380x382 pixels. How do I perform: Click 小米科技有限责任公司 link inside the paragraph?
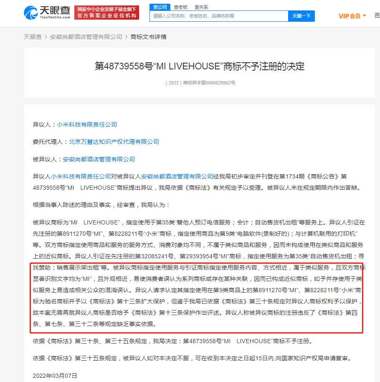tap(81, 176)
